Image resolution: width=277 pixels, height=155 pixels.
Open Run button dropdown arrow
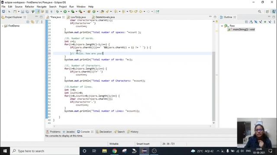click(68, 12)
